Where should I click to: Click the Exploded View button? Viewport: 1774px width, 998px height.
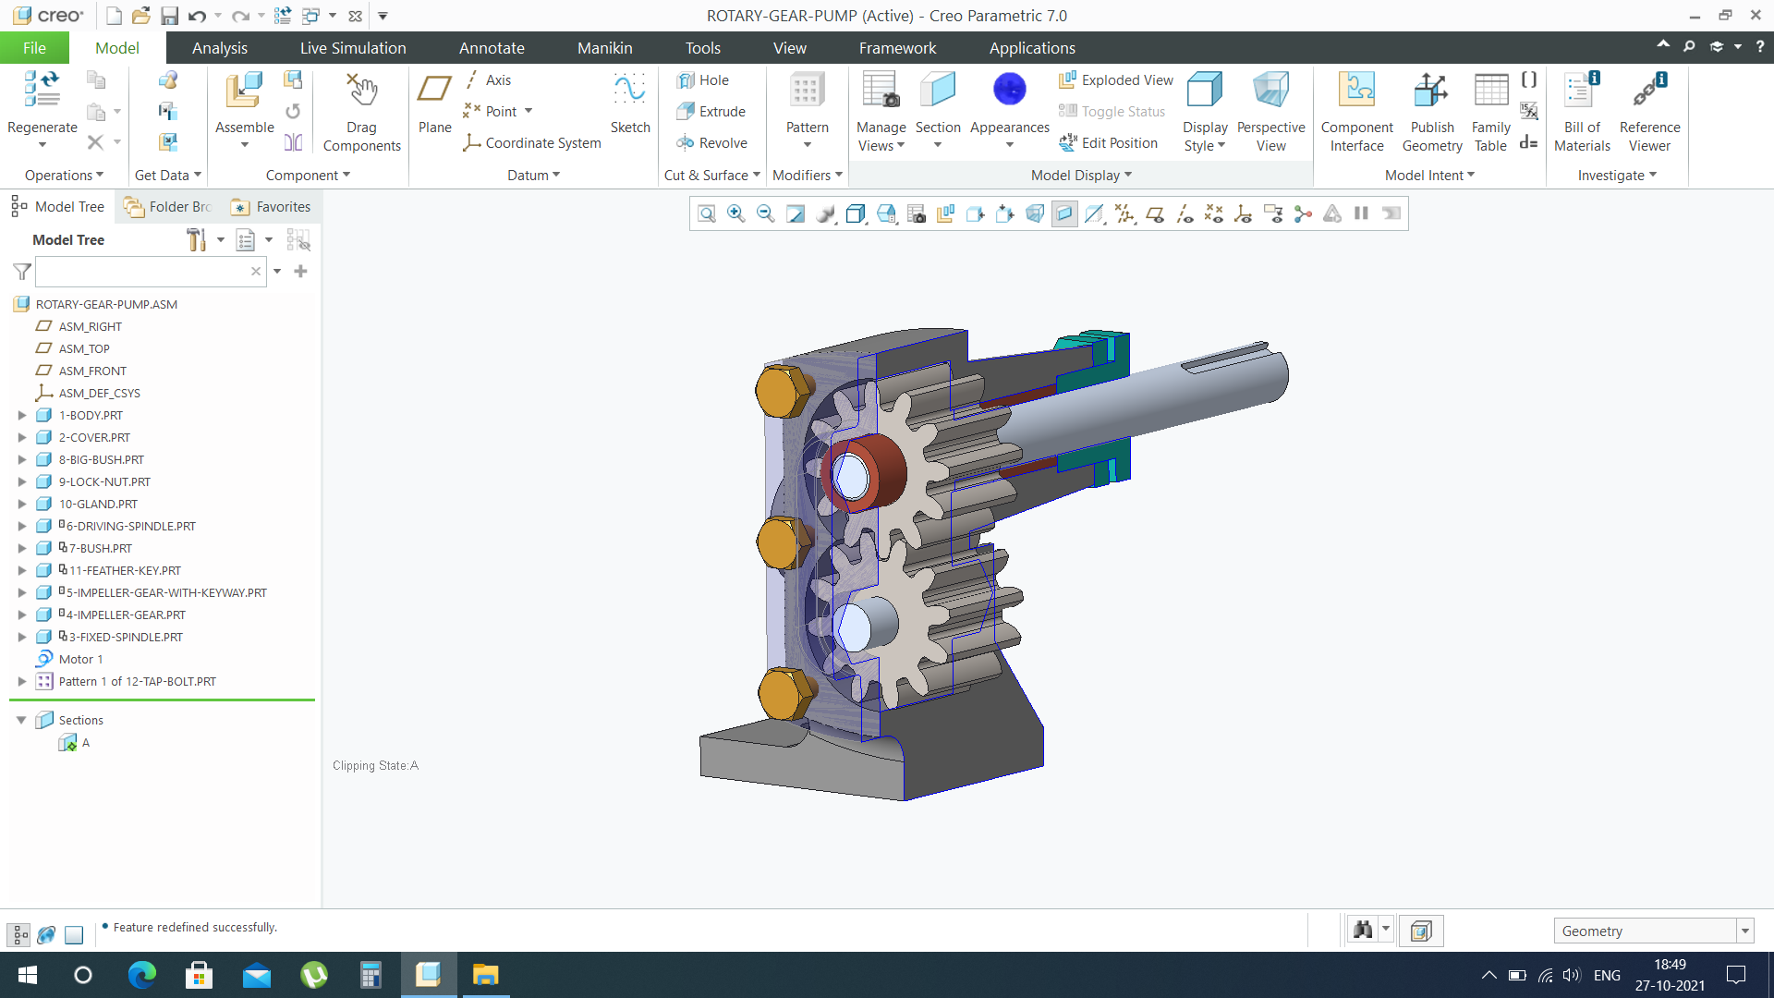click(x=1116, y=80)
